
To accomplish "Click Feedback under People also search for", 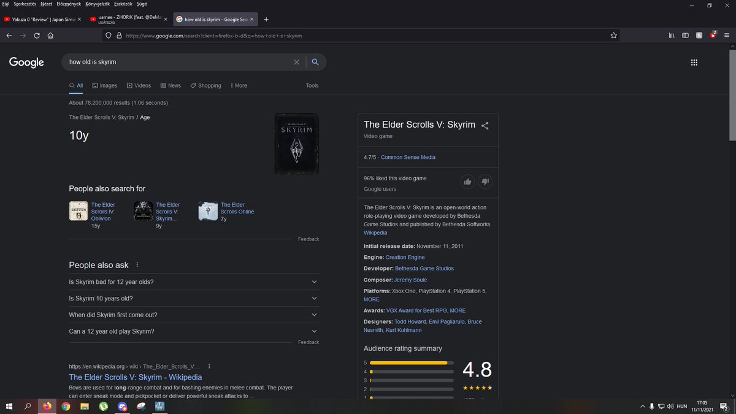I will click(309, 239).
